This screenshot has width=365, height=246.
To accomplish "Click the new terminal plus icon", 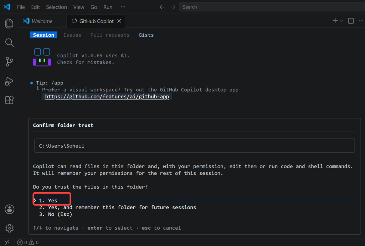I will click(335, 21).
